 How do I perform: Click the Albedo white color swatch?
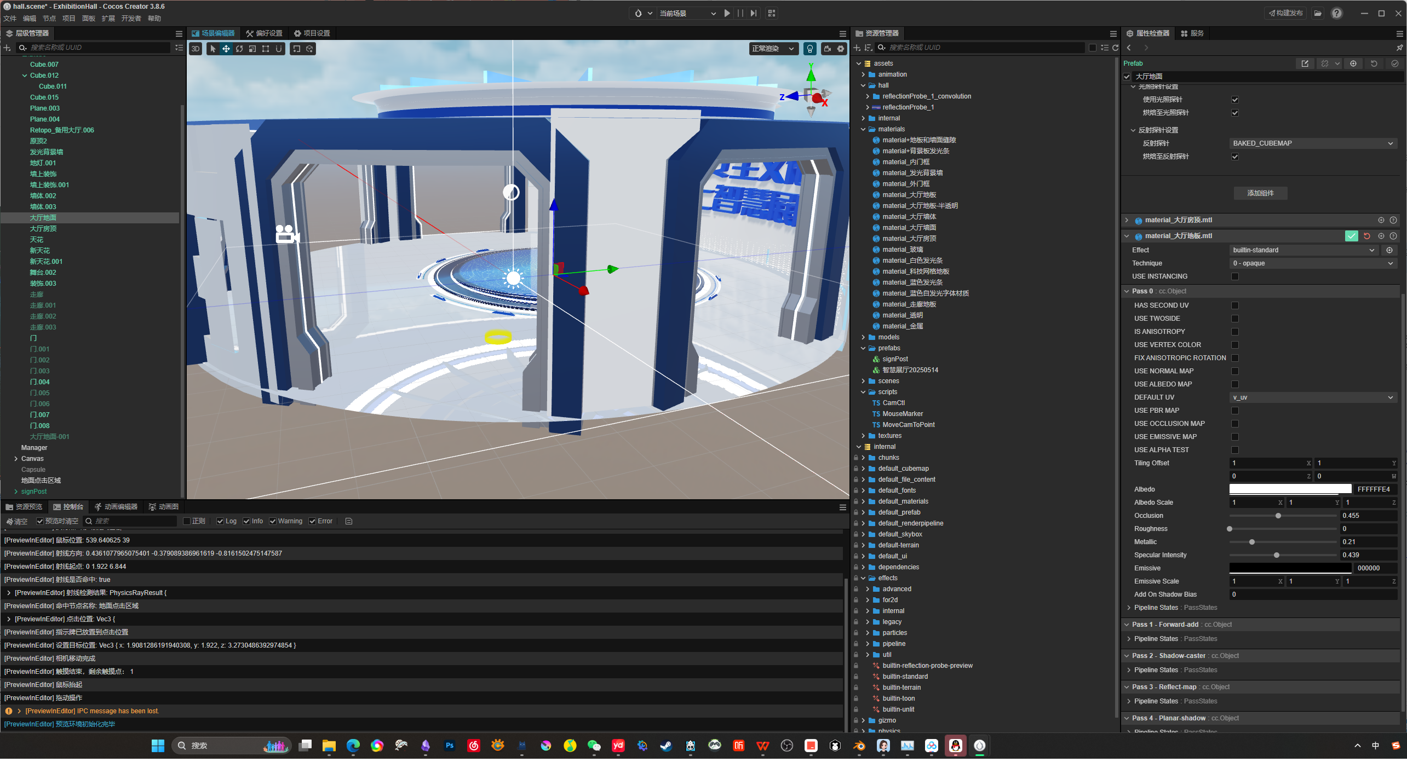click(x=1289, y=489)
